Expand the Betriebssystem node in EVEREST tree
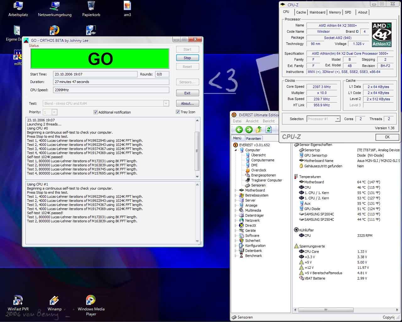 pos(236,195)
